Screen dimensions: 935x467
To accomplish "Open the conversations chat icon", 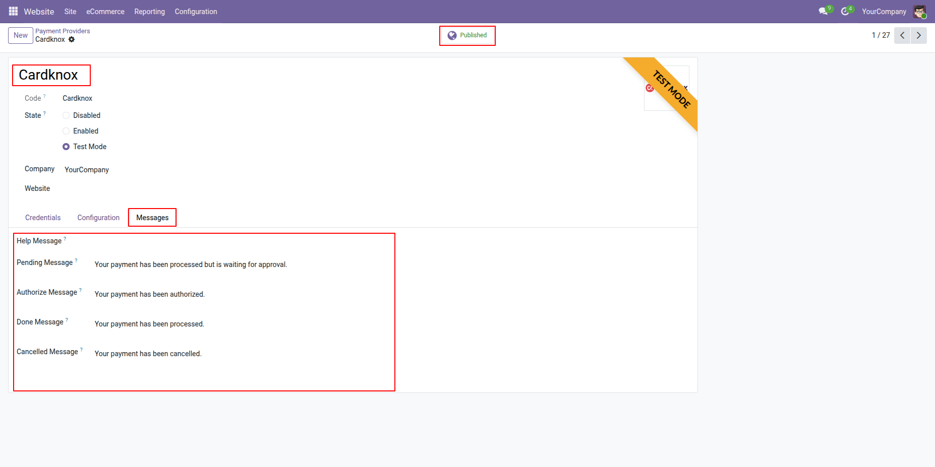I will [x=824, y=11].
